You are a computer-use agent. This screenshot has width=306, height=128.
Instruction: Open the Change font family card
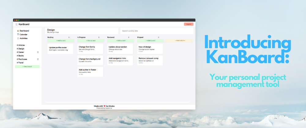pos(90,49)
